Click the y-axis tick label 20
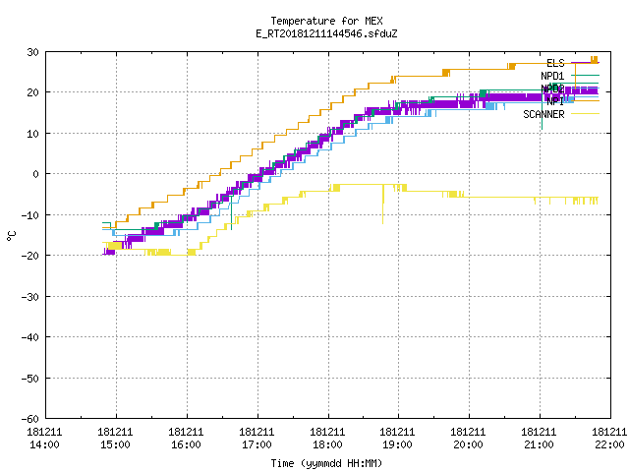629x472 pixels. pos(32,92)
